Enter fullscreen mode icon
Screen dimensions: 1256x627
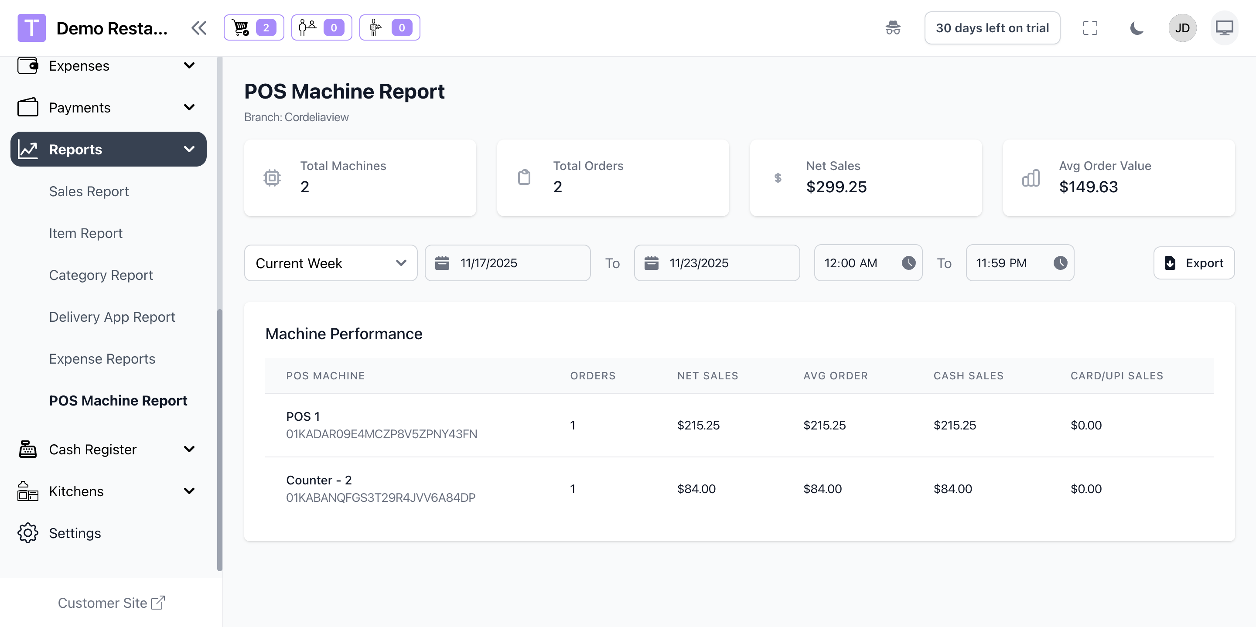(x=1090, y=28)
